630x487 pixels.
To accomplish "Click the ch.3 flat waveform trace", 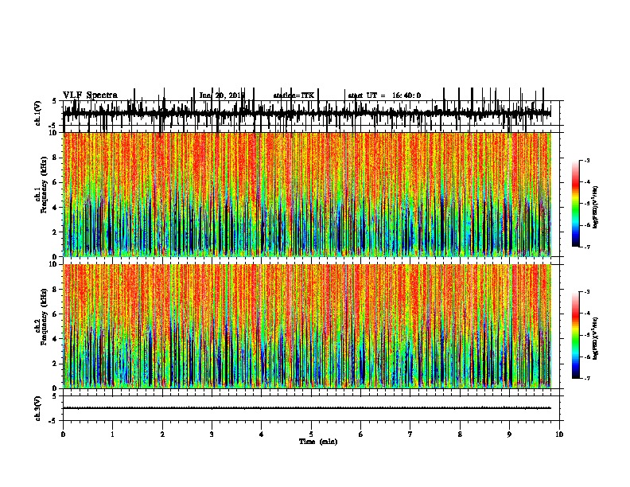I will 307,408.
